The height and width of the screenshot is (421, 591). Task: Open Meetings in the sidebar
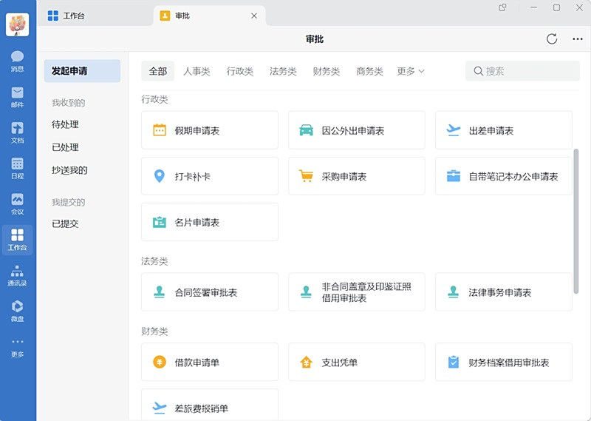(17, 203)
